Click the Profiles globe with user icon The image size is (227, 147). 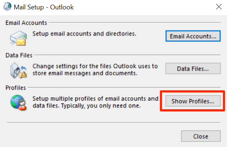coord(18,102)
